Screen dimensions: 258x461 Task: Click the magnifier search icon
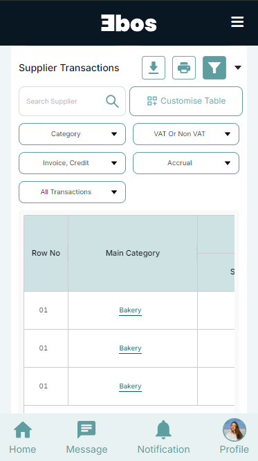(112, 102)
